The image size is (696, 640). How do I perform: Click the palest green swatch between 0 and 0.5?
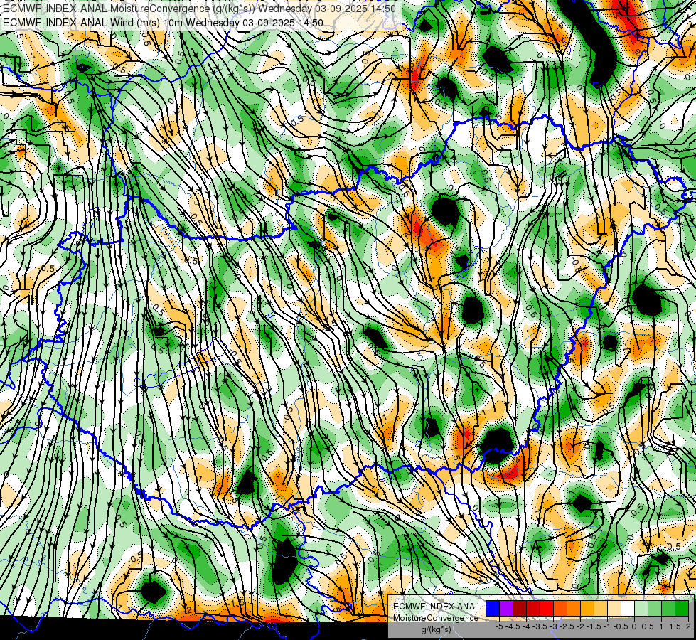(x=641, y=608)
